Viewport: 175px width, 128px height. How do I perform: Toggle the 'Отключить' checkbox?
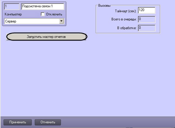[x=43, y=14]
